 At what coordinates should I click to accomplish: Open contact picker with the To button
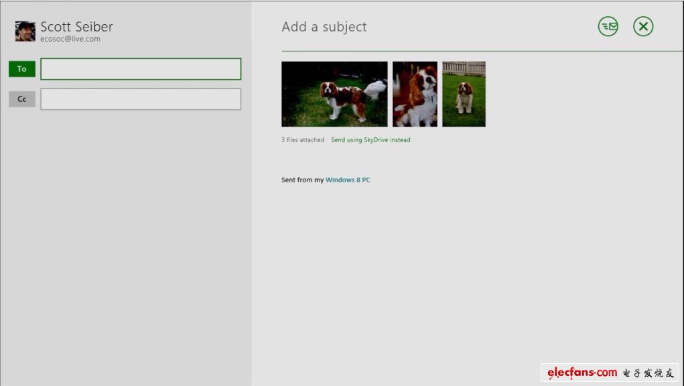click(22, 69)
